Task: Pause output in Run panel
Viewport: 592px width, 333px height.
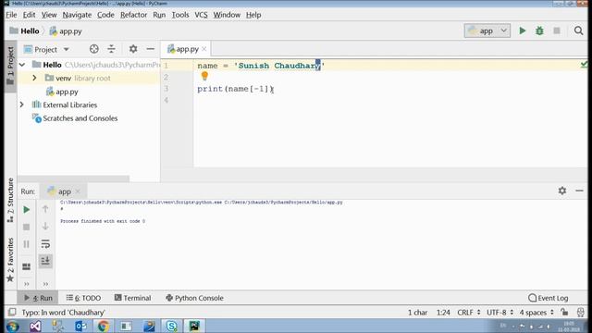Action: point(27,244)
